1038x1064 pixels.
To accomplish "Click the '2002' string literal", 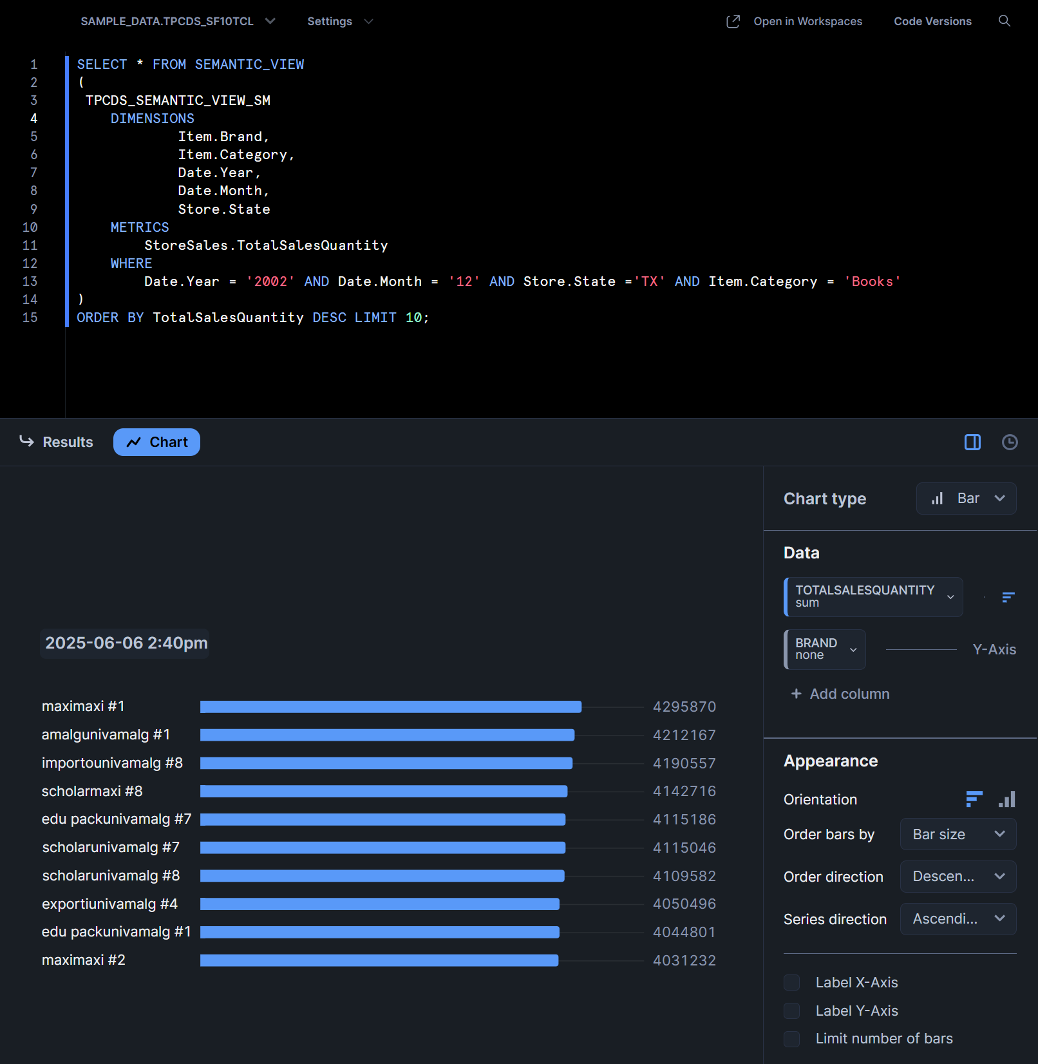I will 270,281.
